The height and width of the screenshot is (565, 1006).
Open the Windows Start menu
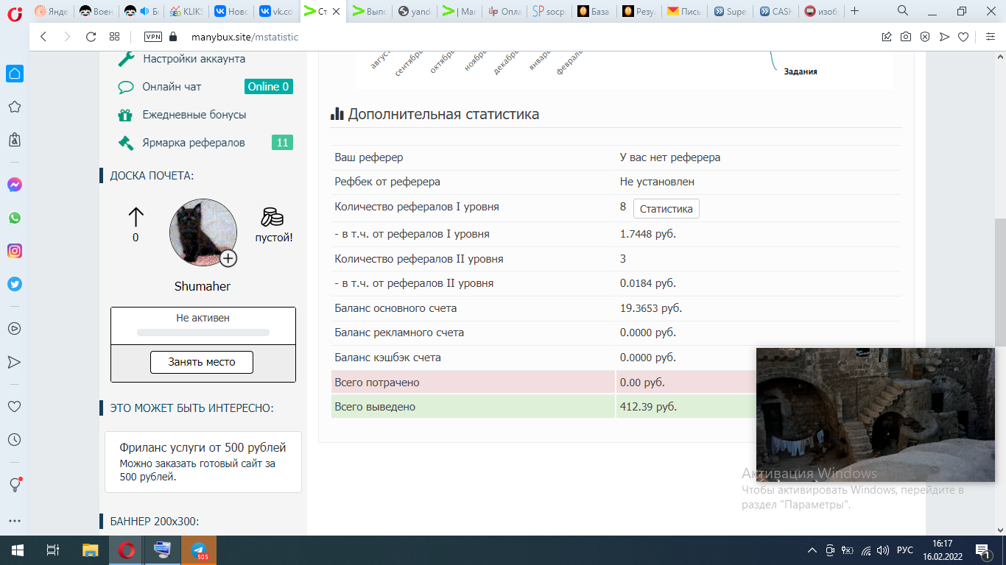[17, 550]
